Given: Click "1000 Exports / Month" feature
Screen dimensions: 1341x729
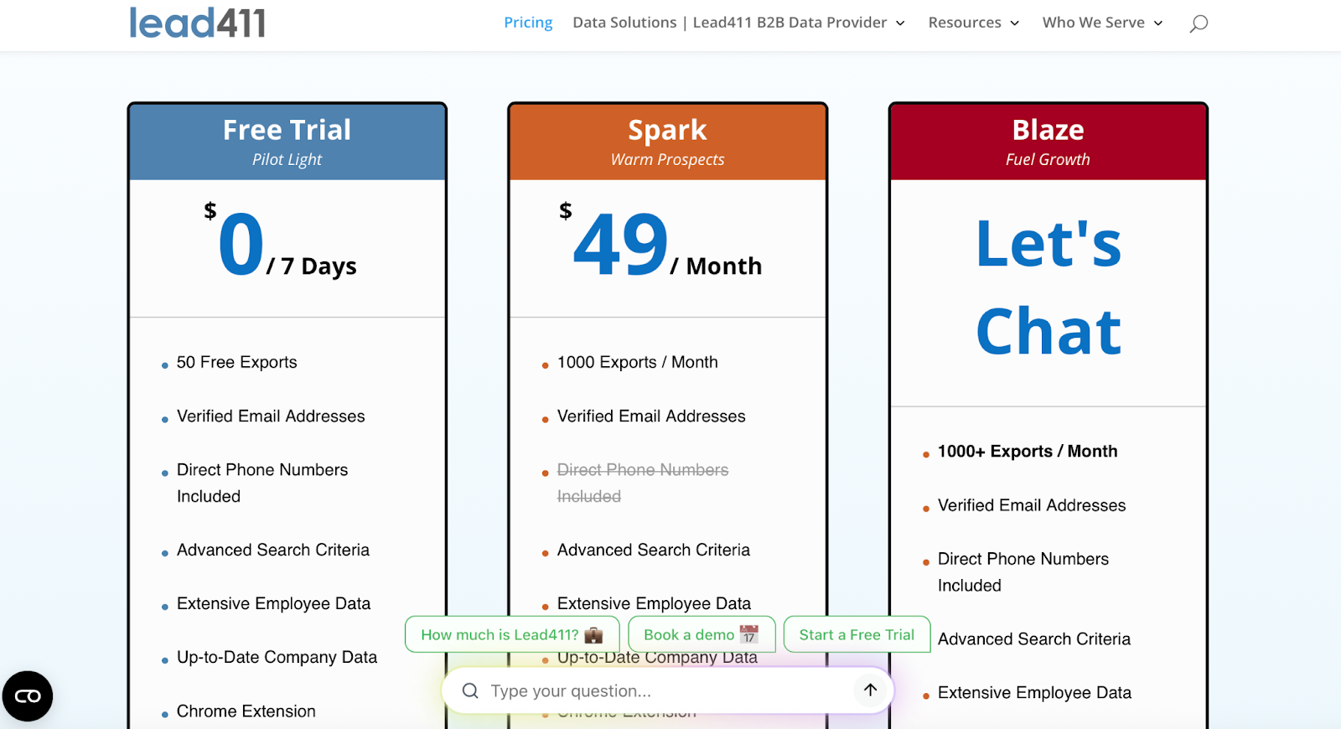Looking at the screenshot, I should pos(637,362).
